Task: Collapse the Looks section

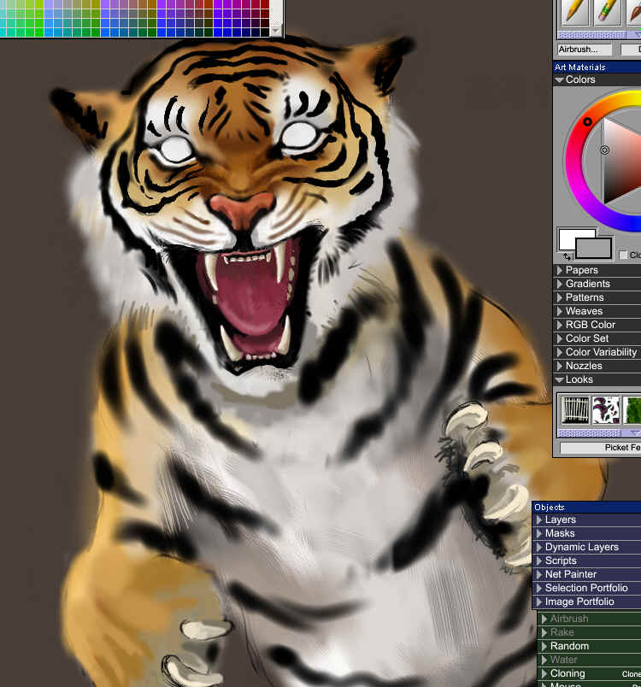Action: click(x=560, y=379)
